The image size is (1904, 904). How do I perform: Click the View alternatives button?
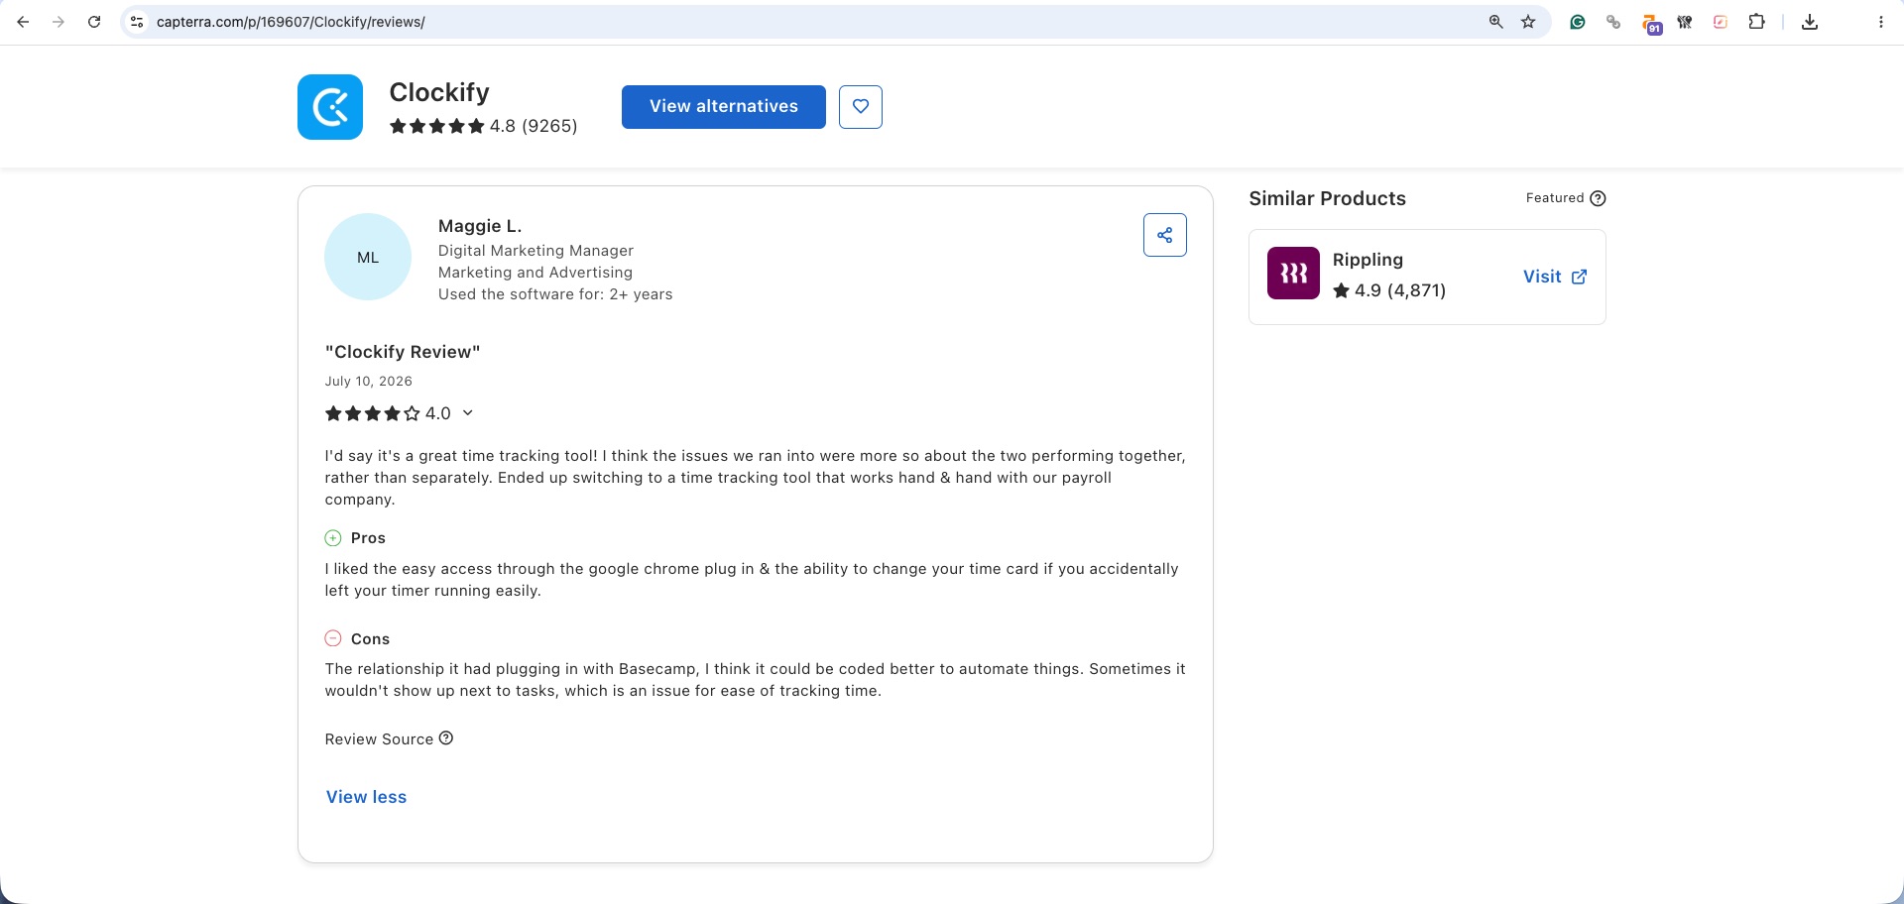724,107
